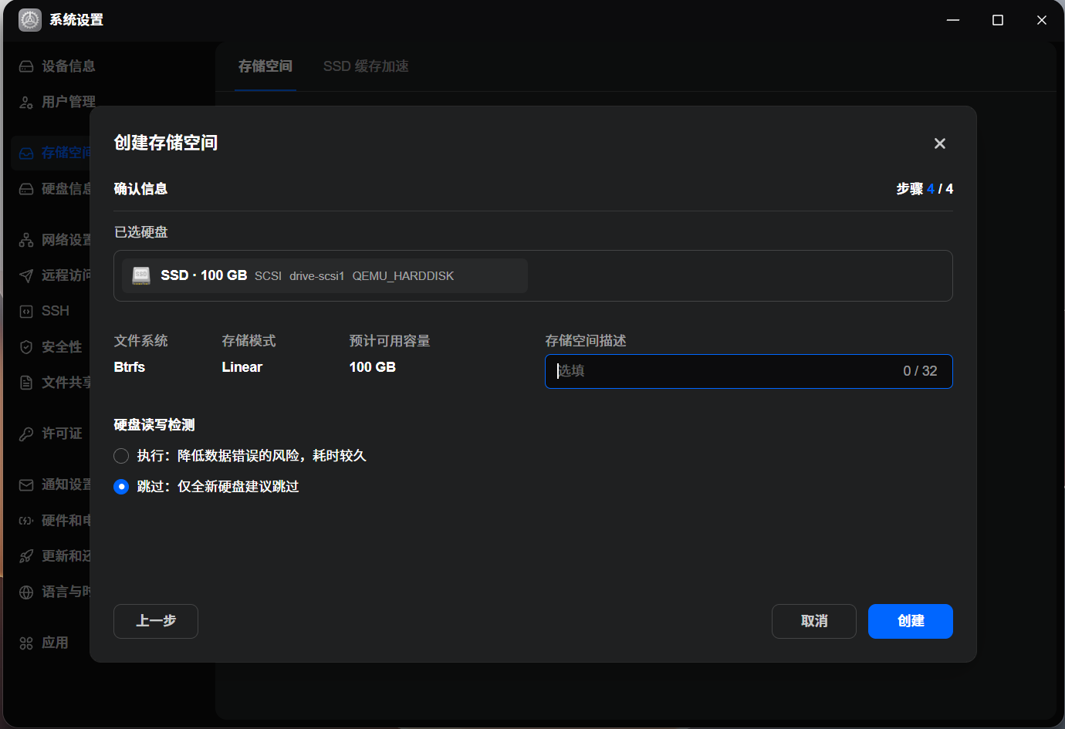
Task: Switch to 存储空间 tab
Action: pyautogui.click(x=265, y=66)
